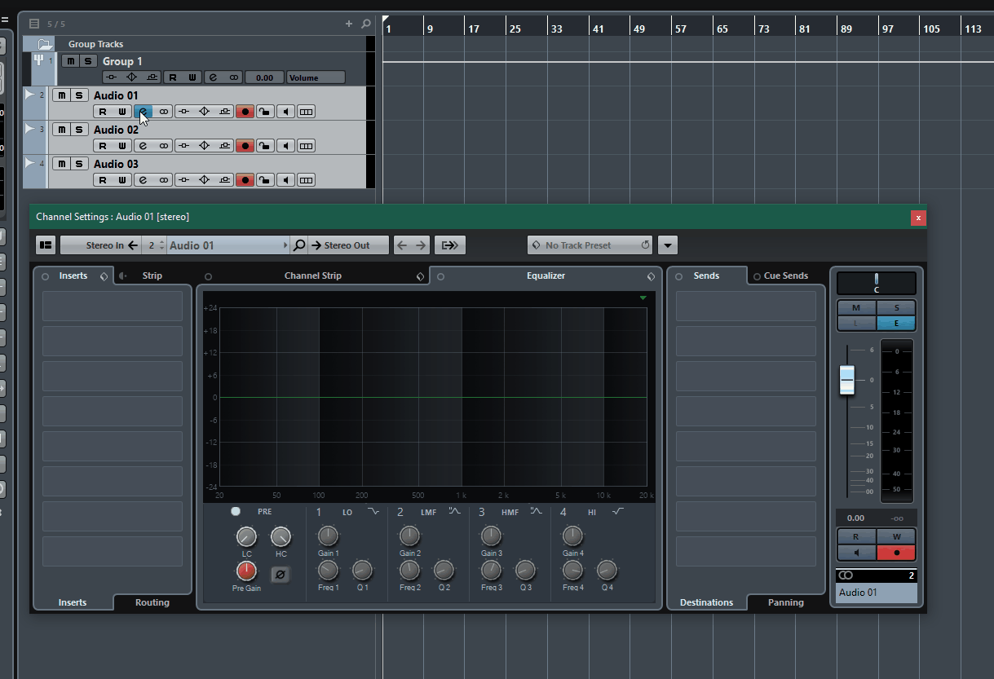Select the Equalizer tab

click(x=546, y=276)
